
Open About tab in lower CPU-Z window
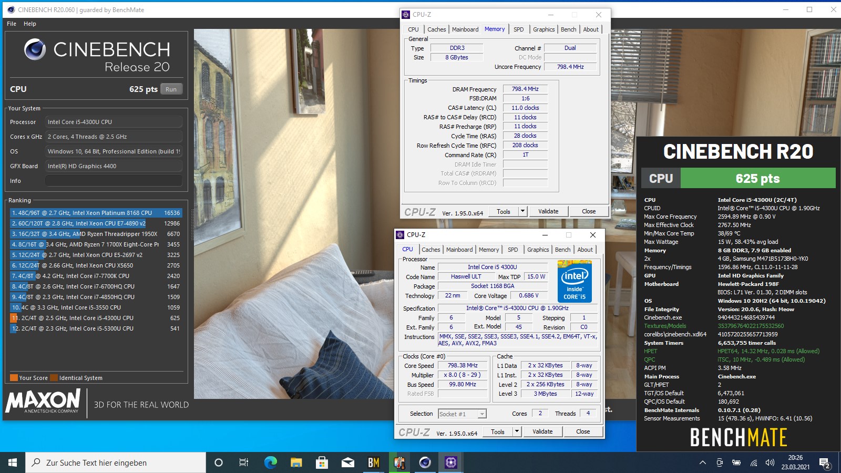pos(585,250)
